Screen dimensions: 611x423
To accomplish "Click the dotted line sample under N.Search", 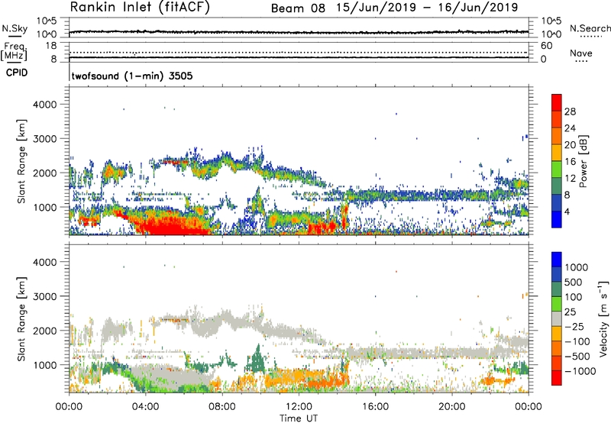I will [x=591, y=37].
